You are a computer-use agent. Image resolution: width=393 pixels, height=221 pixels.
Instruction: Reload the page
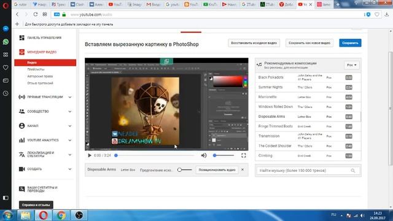click(x=36, y=14)
